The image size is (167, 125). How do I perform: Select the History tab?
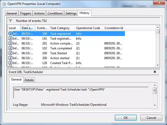(x=85, y=13)
